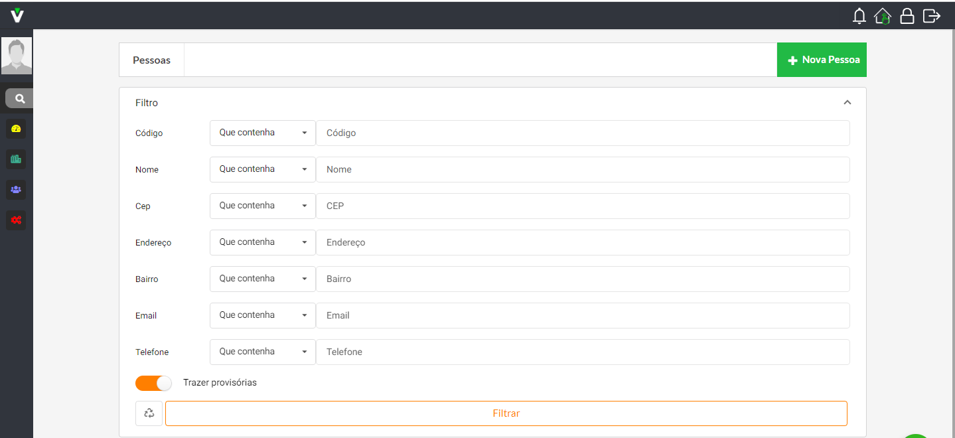Click the Trazer provisórias label
The height and width of the screenshot is (438, 955).
(220, 383)
